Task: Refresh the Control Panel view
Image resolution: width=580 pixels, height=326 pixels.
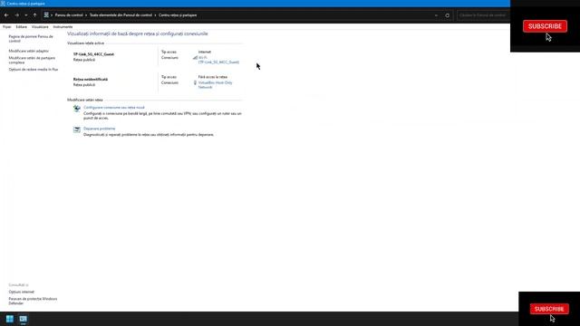Action: (447, 15)
